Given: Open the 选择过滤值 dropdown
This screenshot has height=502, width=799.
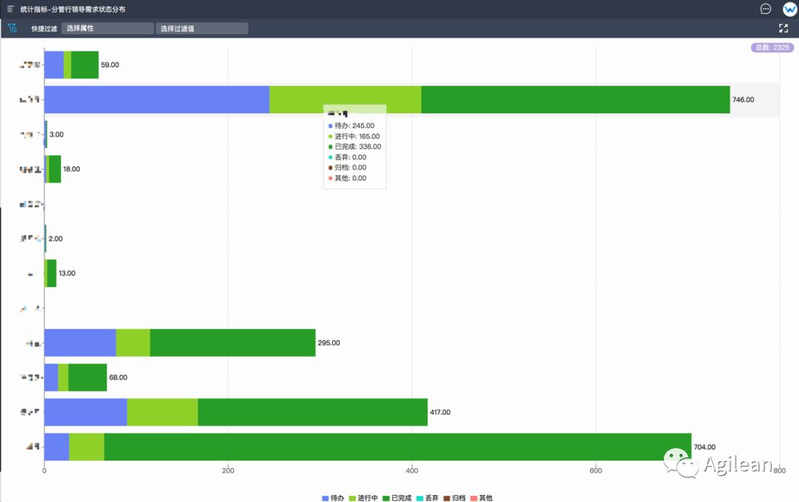Looking at the screenshot, I should tap(202, 28).
